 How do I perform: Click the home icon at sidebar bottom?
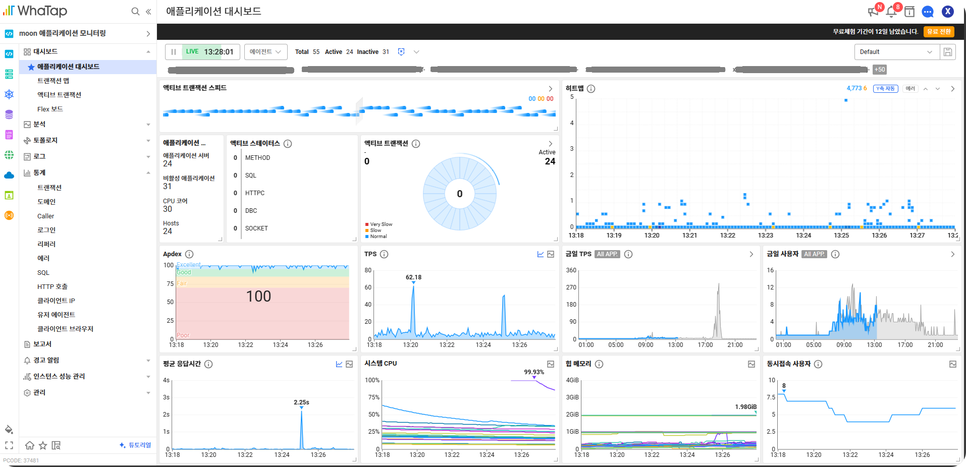(30, 445)
